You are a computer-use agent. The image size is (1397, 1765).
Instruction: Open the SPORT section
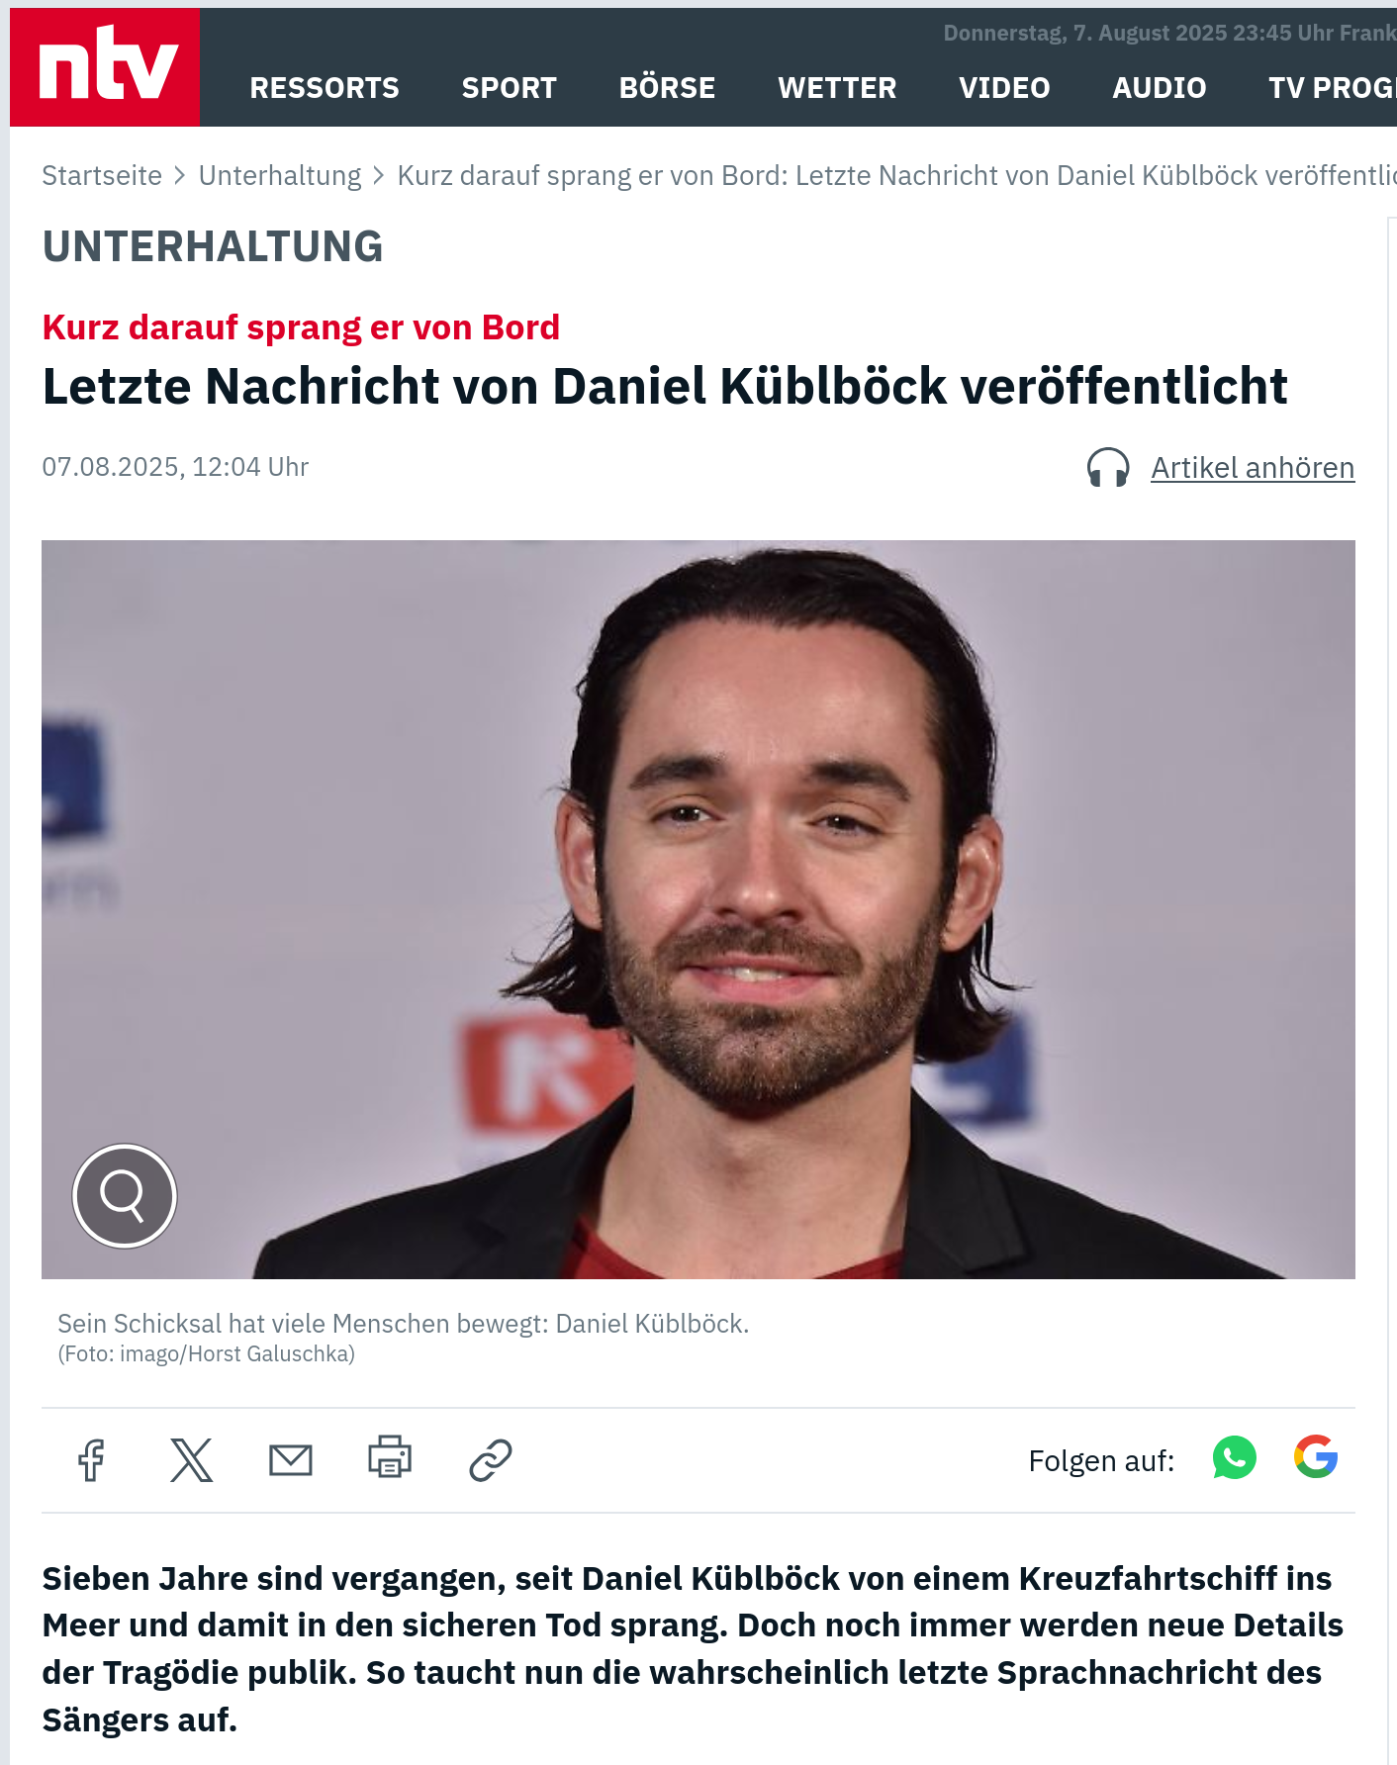click(510, 88)
